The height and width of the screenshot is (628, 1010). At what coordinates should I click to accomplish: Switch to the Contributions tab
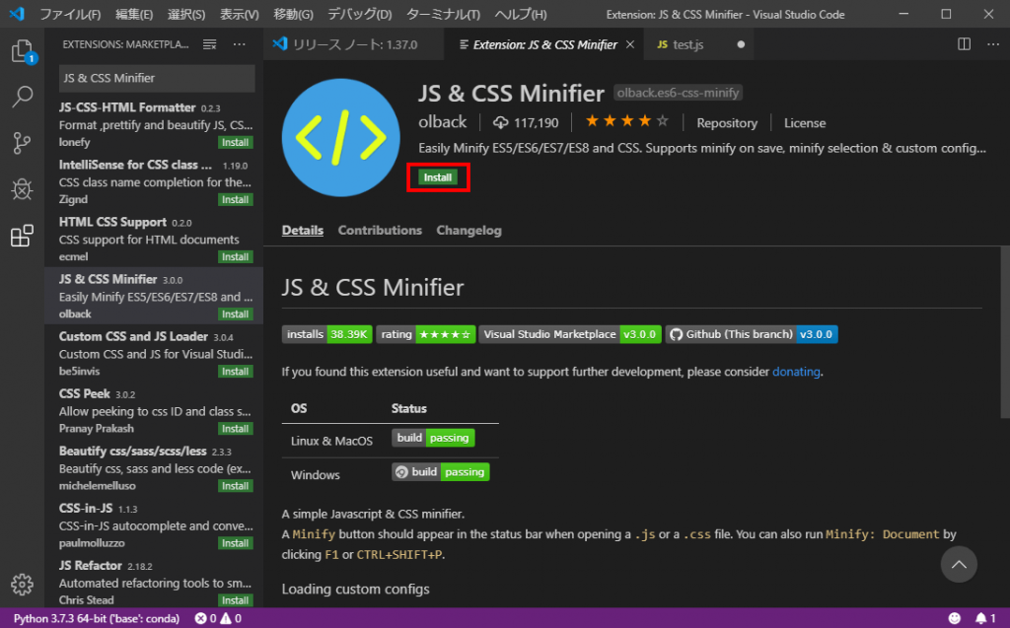380,230
